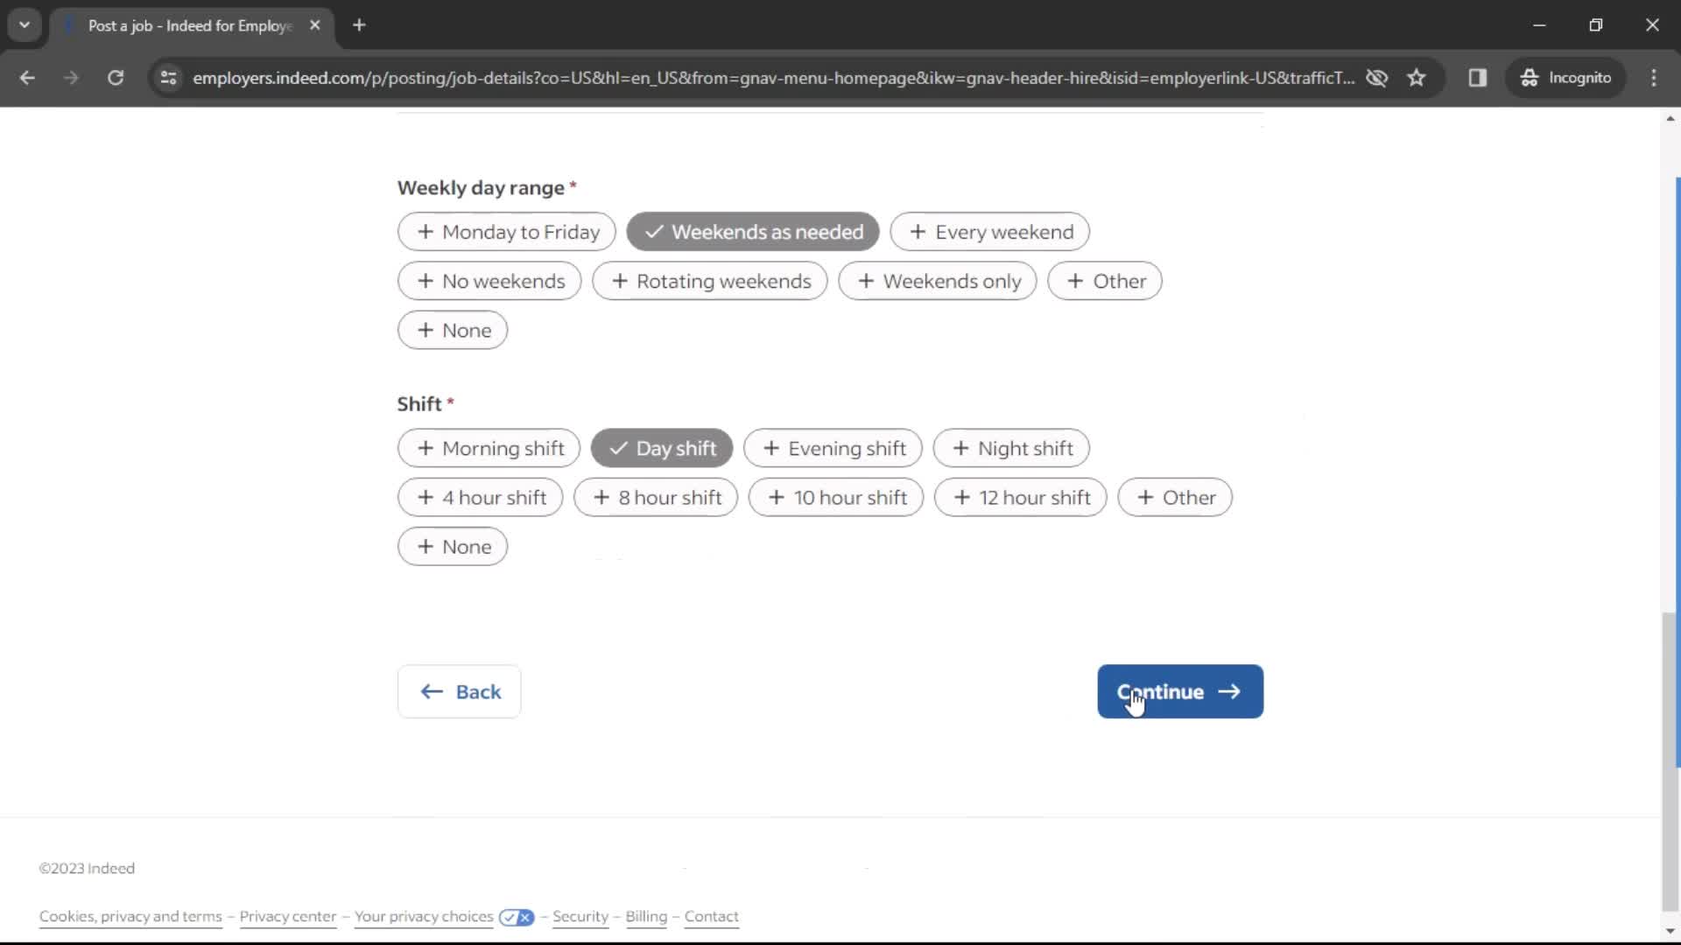Select '4 hour shift' option
The height and width of the screenshot is (945, 1681).
[479, 496]
